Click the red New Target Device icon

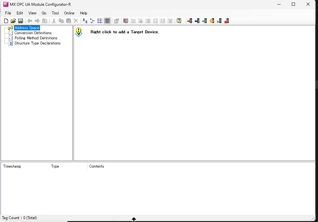point(126,21)
